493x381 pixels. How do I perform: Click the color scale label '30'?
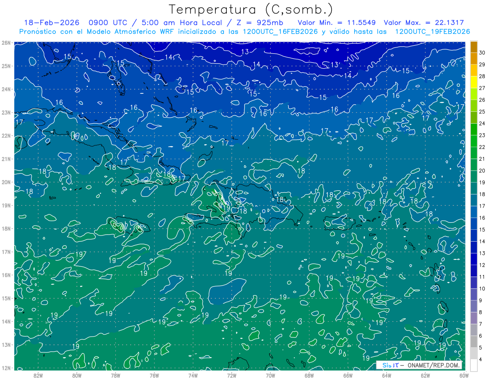coord(482,53)
